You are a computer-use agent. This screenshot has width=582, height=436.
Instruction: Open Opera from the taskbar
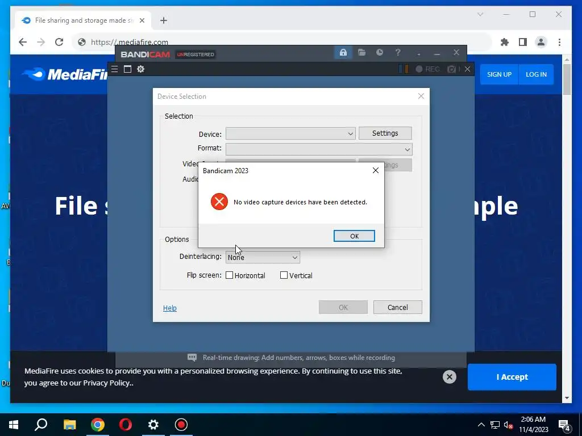coord(126,425)
